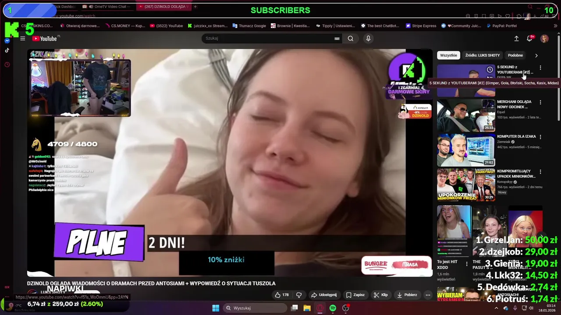Show more filter chips with the arrow

[x=536, y=56]
